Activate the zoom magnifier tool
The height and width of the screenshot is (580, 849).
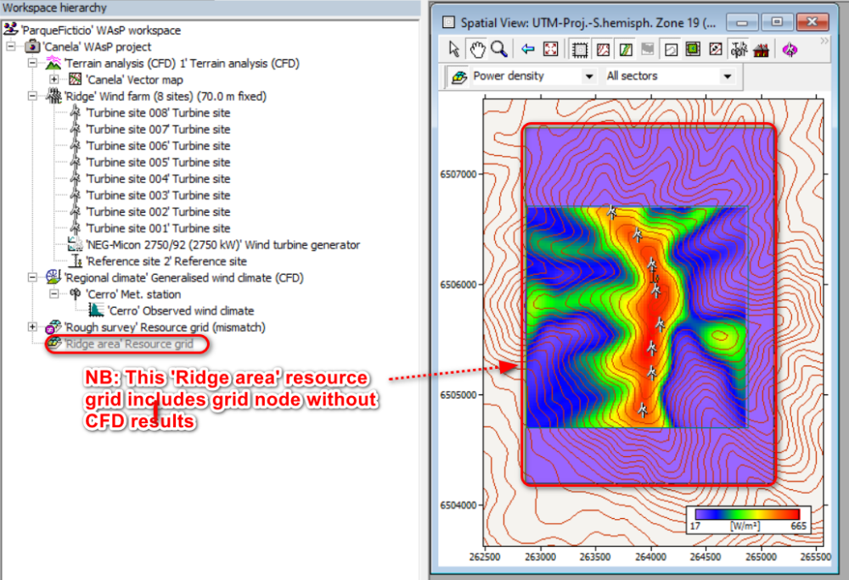(499, 48)
